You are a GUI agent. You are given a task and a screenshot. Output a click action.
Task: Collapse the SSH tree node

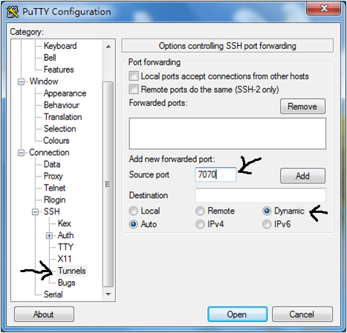pos(36,212)
